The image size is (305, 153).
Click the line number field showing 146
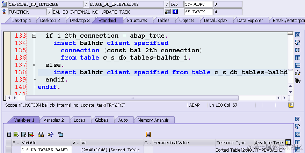coord(176,4)
